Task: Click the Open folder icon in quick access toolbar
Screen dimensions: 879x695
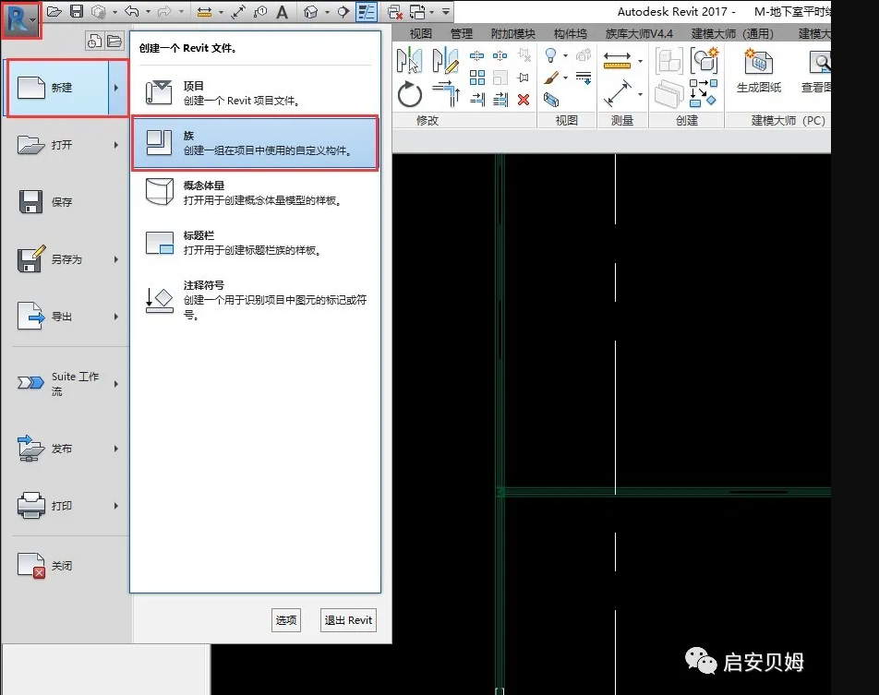Action: [x=54, y=11]
